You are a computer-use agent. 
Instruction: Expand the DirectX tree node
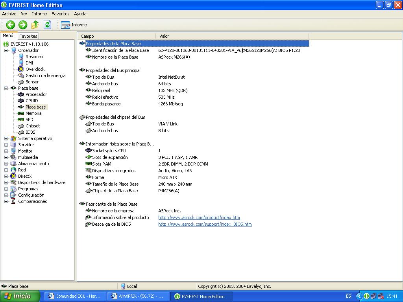point(6,176)
